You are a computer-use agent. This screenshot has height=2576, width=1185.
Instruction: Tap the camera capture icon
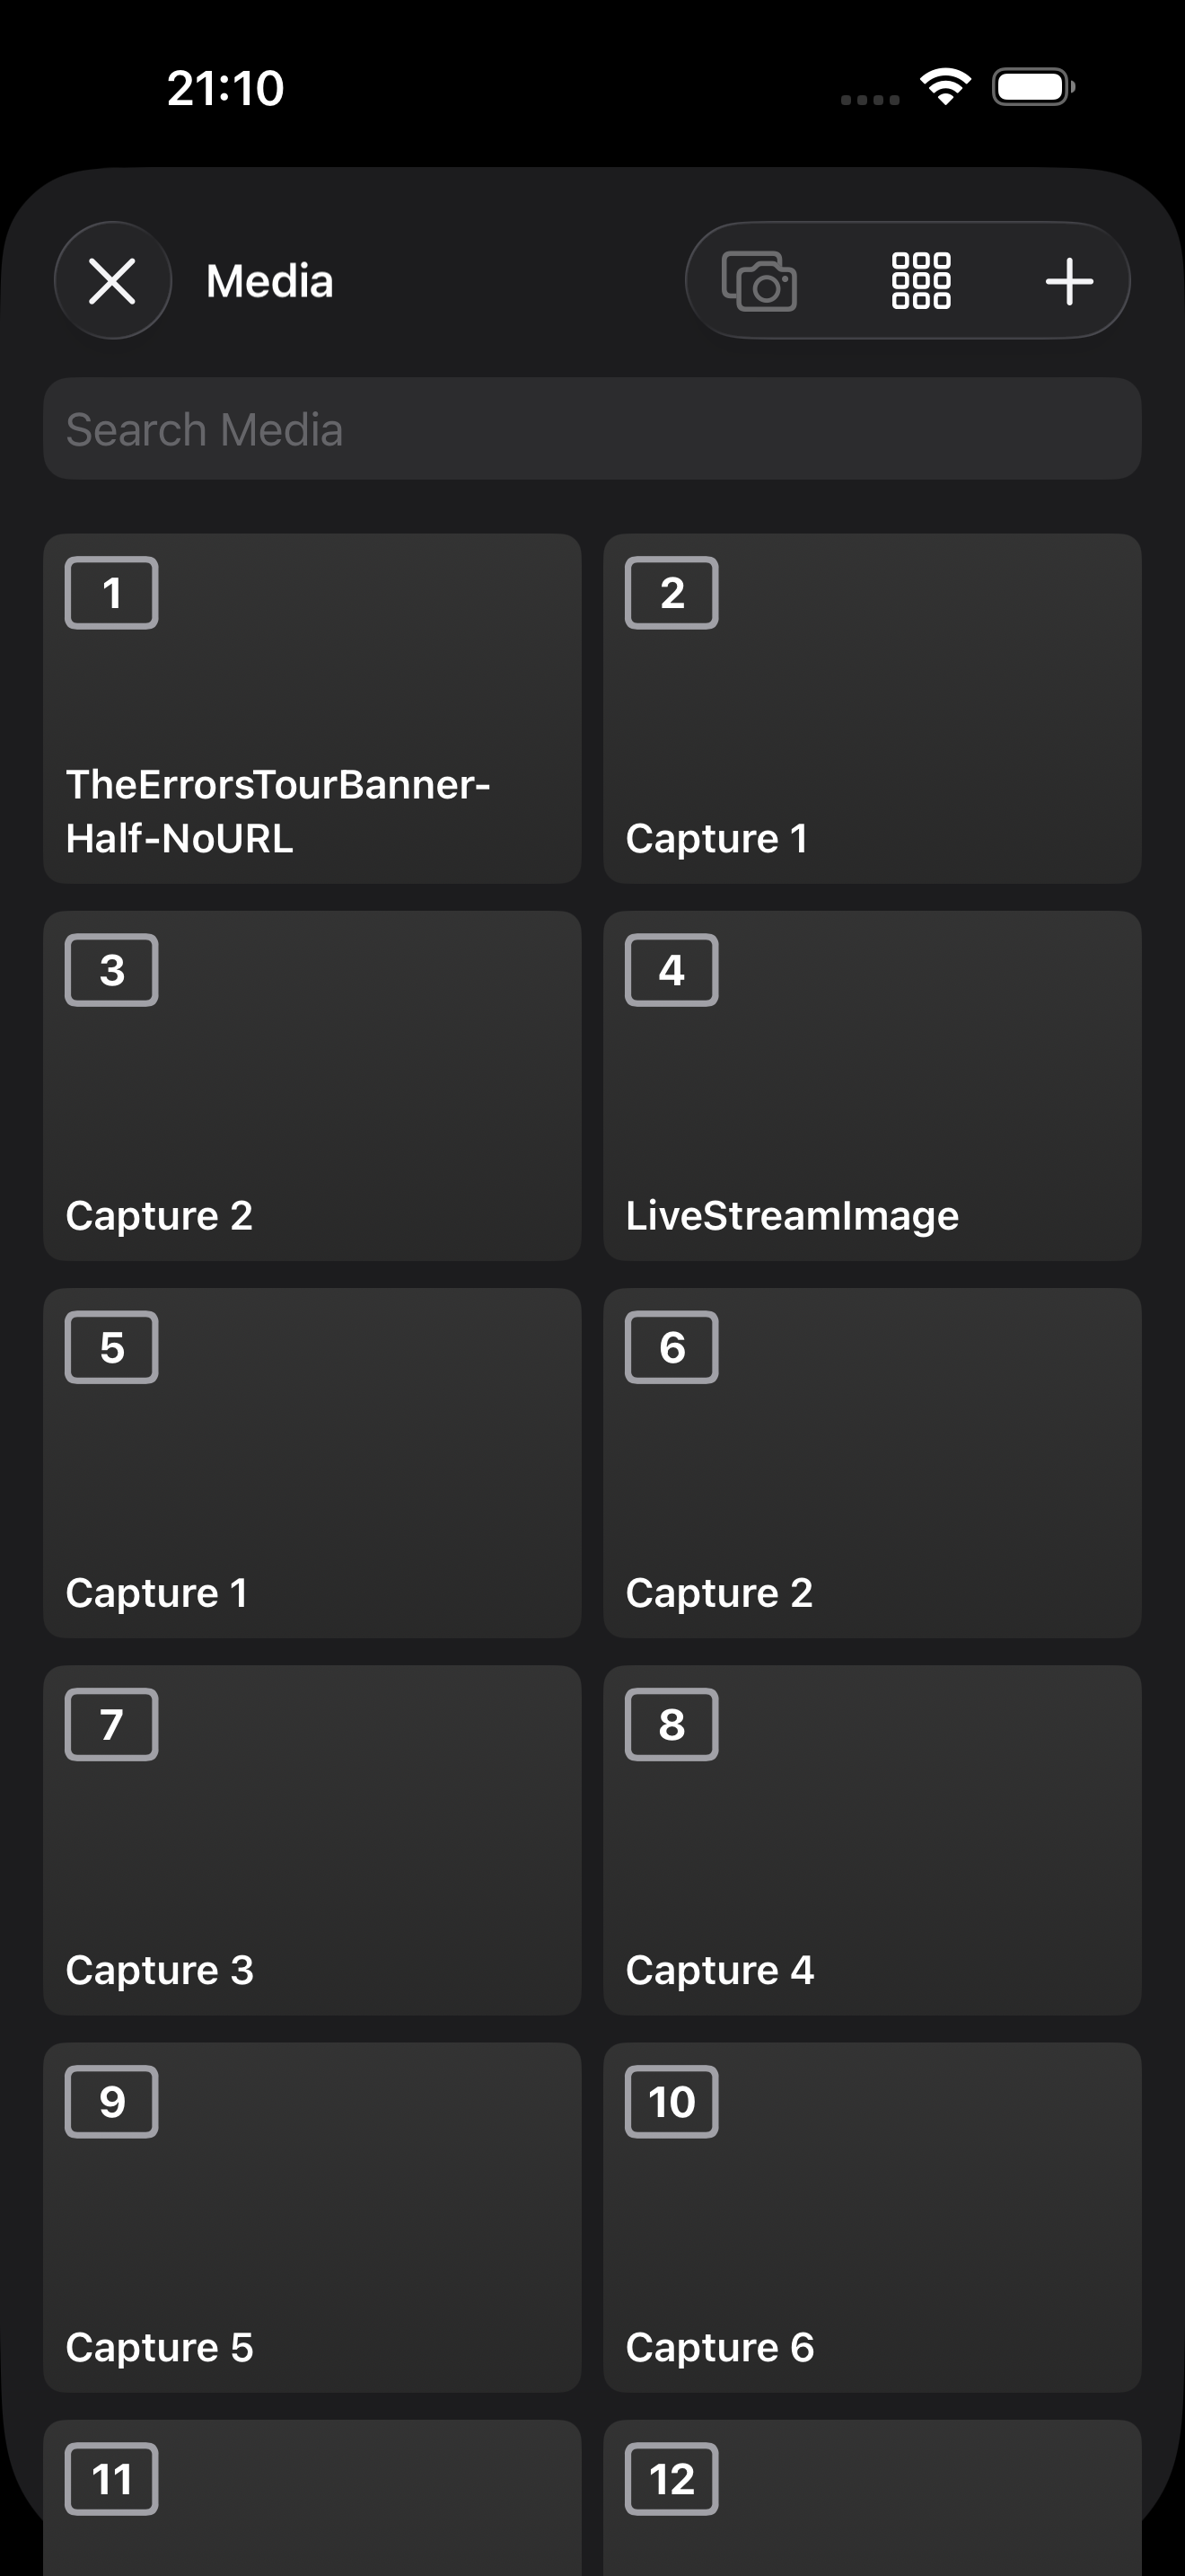(x=759, y=281)
